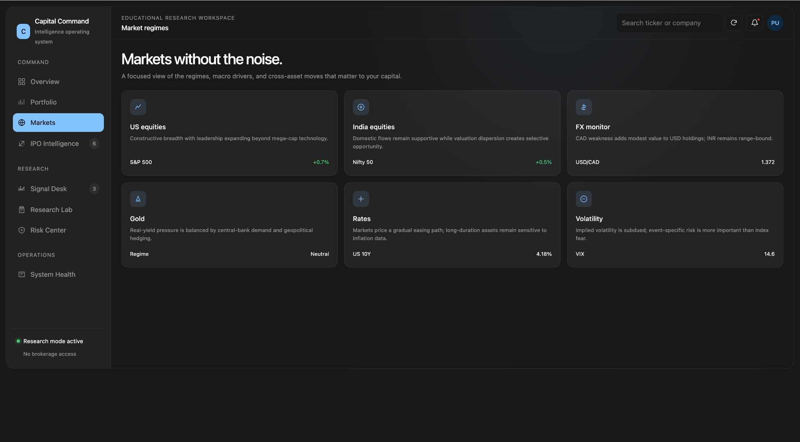Open System Health page
800x442 pixels.
point(58,274)
